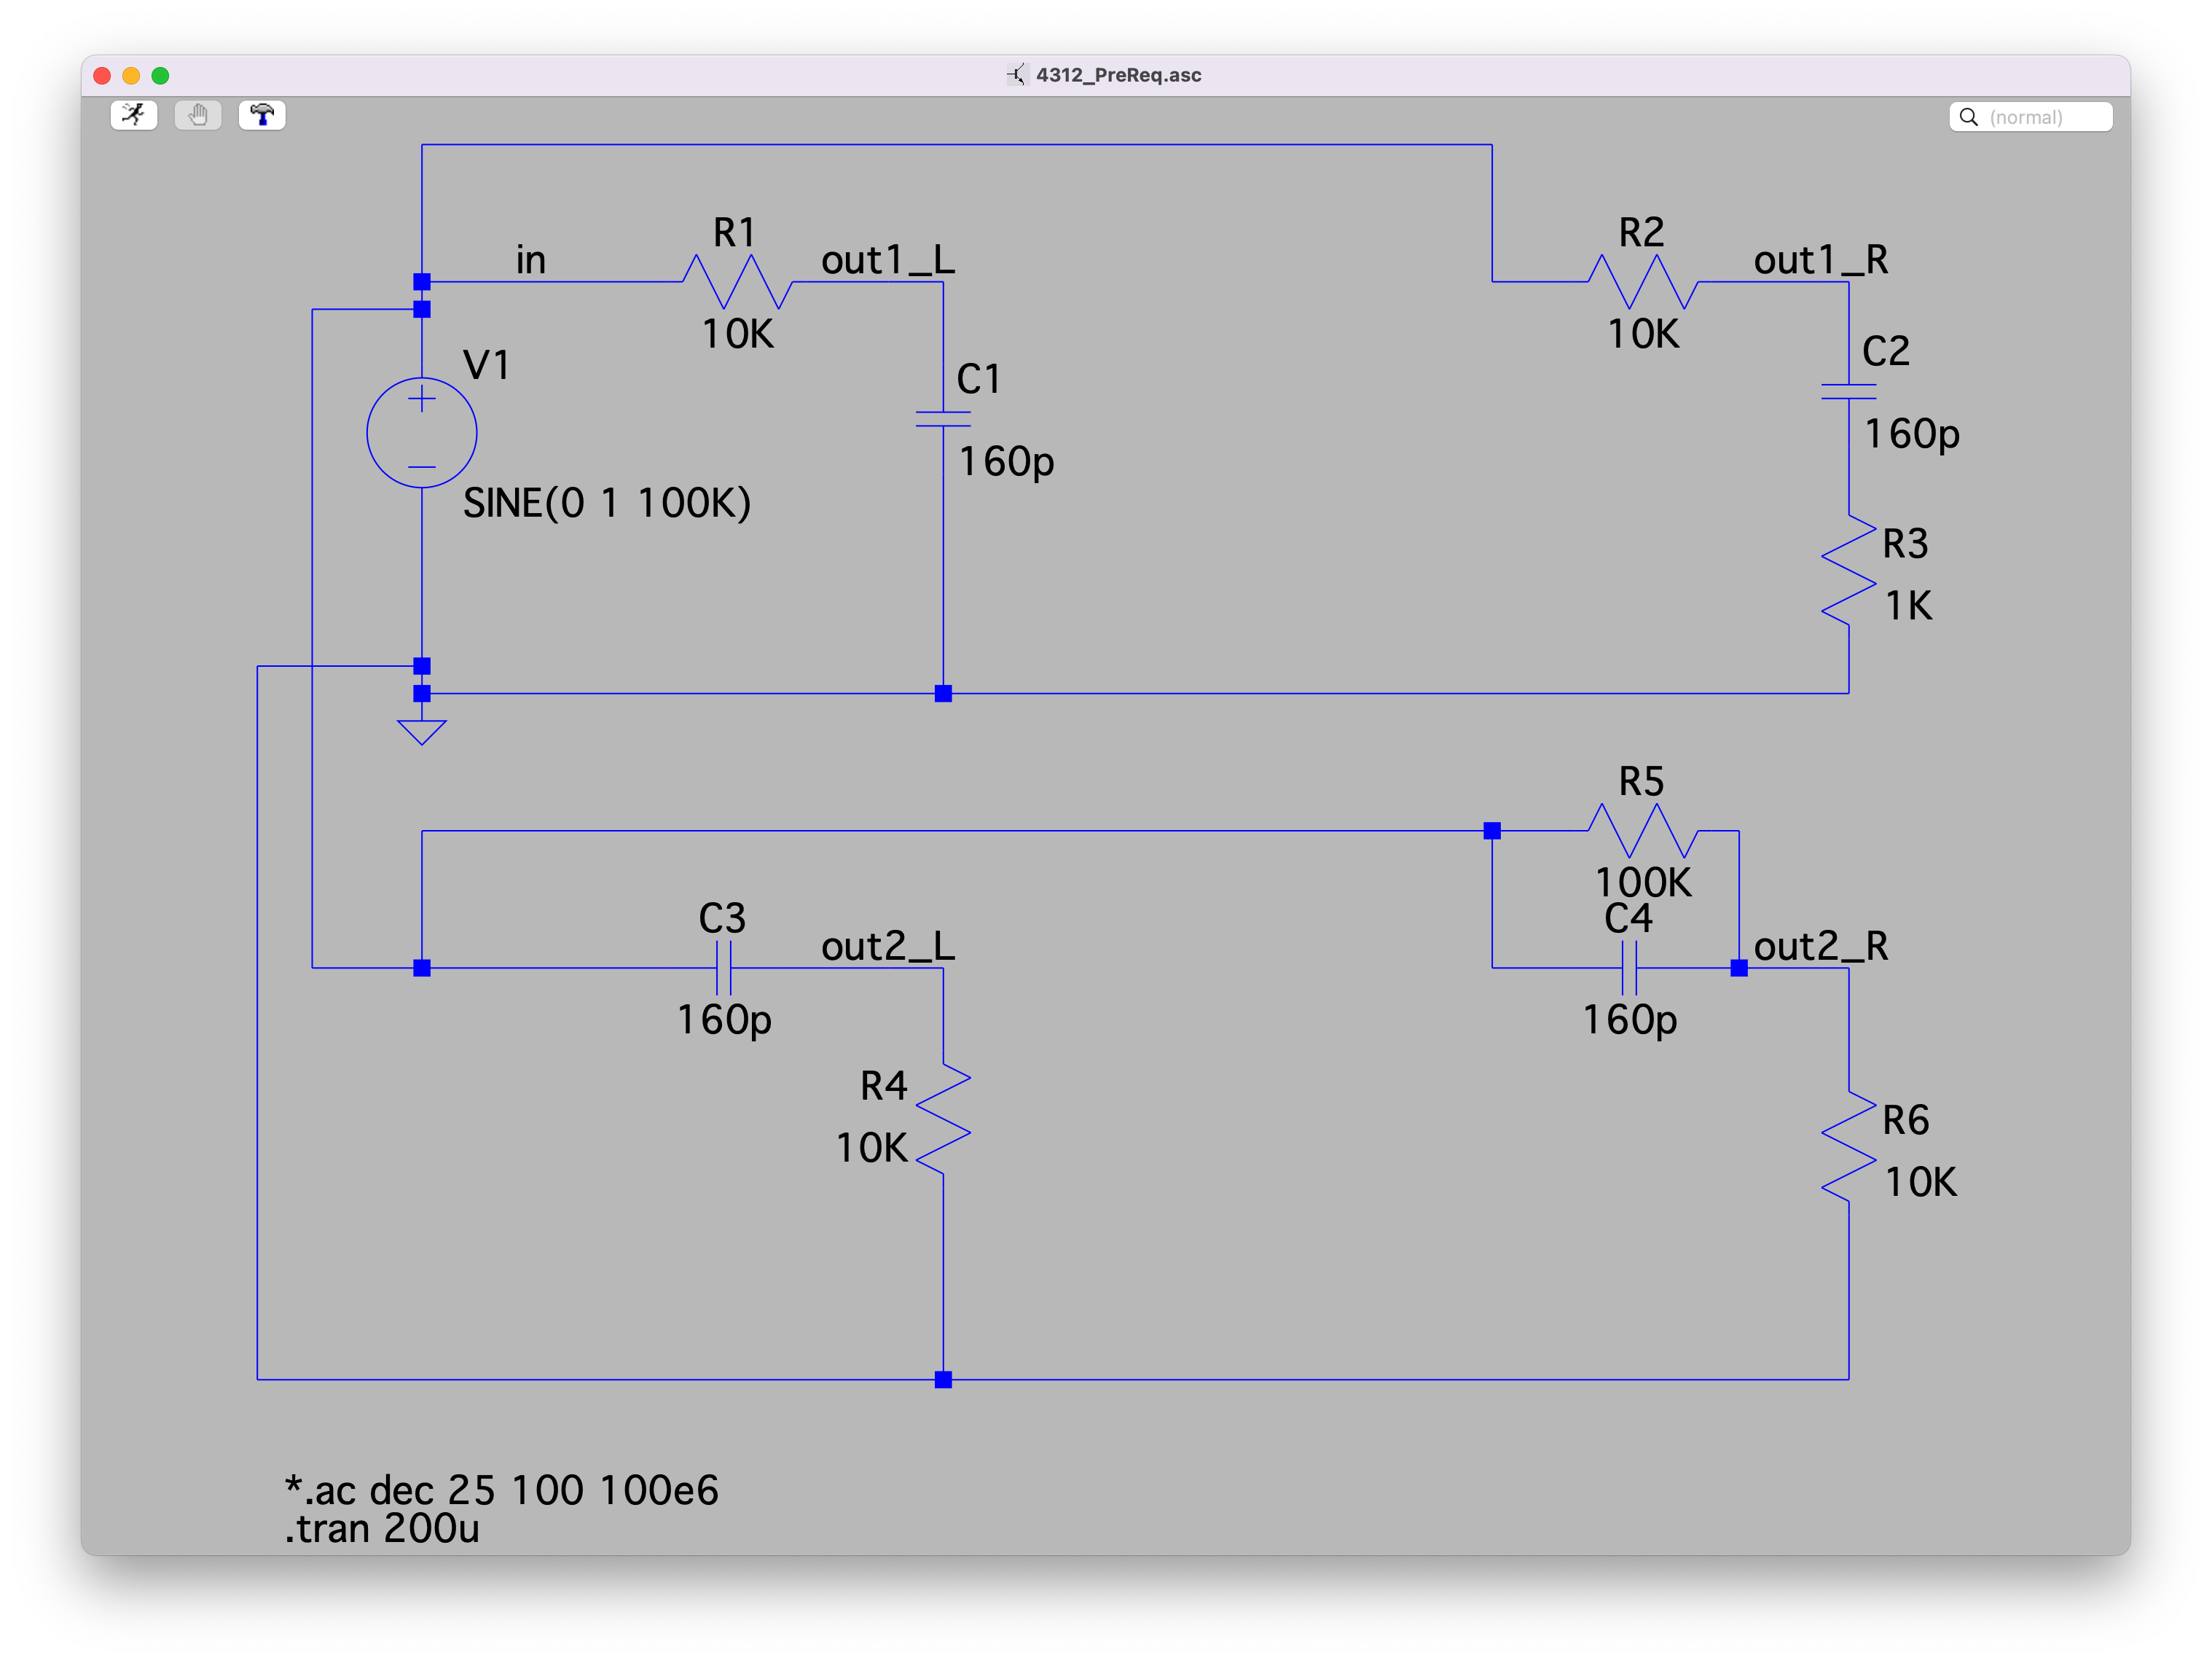The image size is (2212, 1663).
Task: Select the C3 capacitor symbol
Action: point(724,968)
